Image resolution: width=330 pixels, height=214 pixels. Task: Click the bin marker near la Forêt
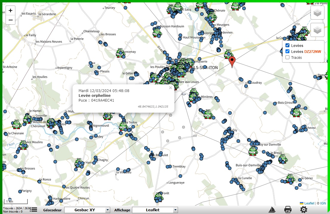tap(159, 197)
